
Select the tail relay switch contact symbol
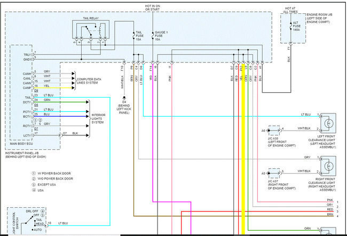coord(89,31)
